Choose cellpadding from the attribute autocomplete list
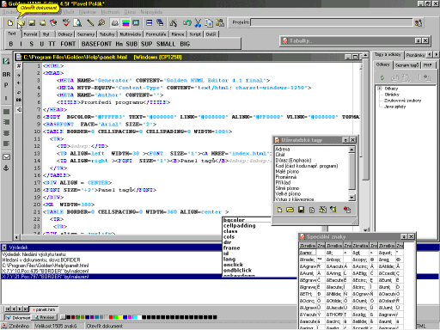Viewport: 440px width, 330px height. pos(240,226)
